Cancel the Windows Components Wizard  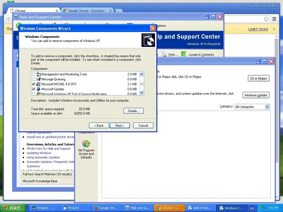(143, 126)
